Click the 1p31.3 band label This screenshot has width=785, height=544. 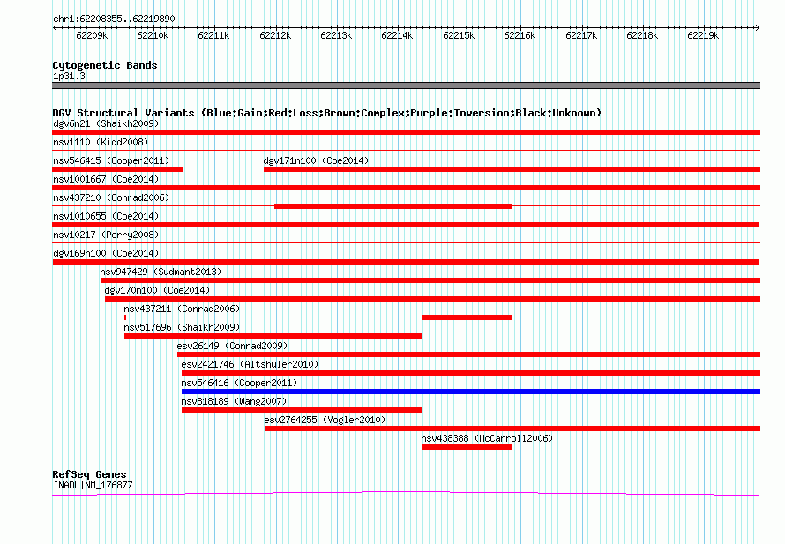click(x=69, y=76)
